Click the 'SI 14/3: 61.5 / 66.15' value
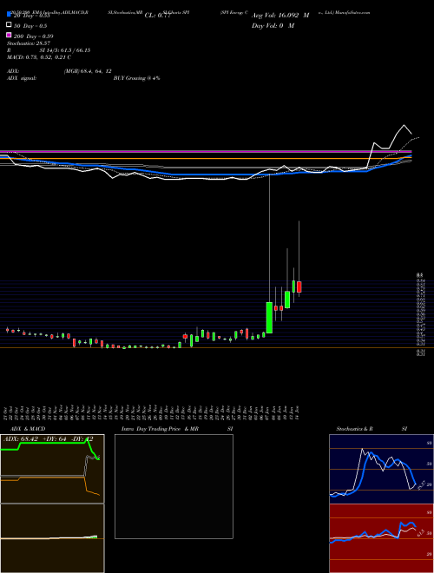The image size is (434, 573). (65, 50)
